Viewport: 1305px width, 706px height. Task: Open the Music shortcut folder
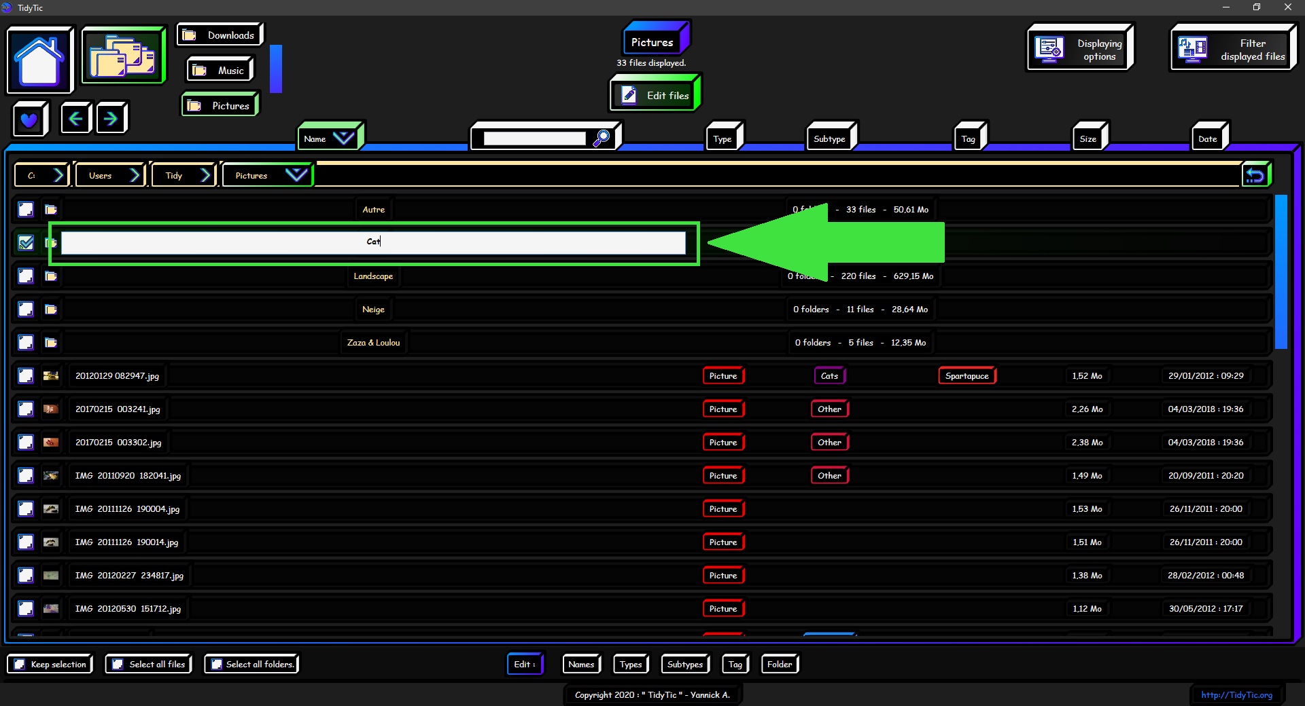(x=220, y=70)
